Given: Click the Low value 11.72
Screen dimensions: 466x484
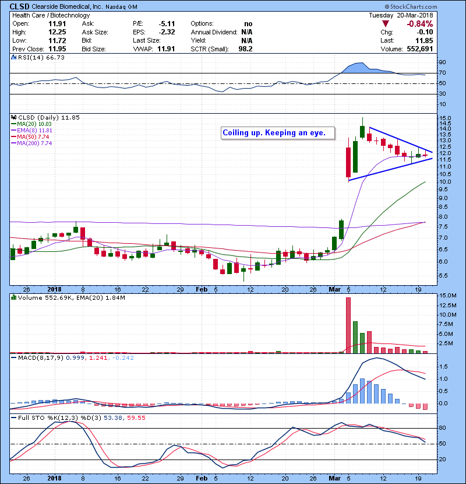Looking at the screenshot, I should click(57, 40).
